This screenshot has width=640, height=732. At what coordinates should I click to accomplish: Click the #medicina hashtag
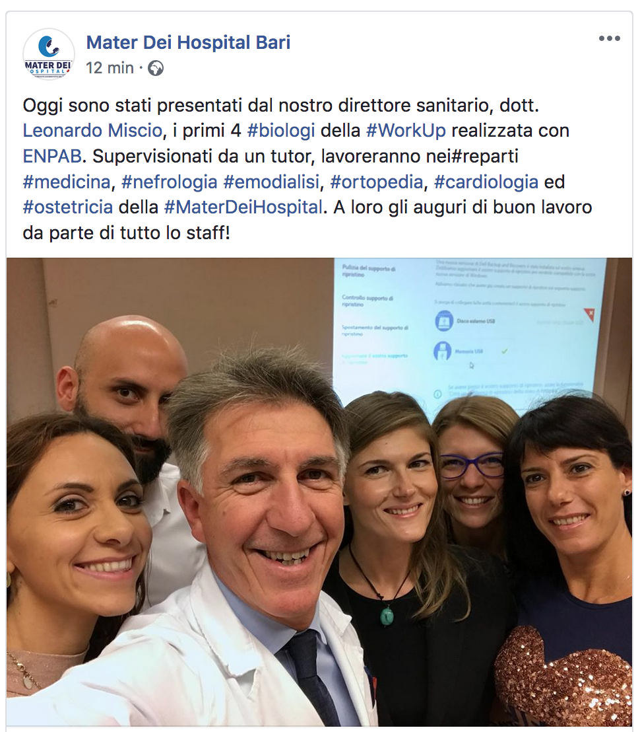(x=67, y=182)
